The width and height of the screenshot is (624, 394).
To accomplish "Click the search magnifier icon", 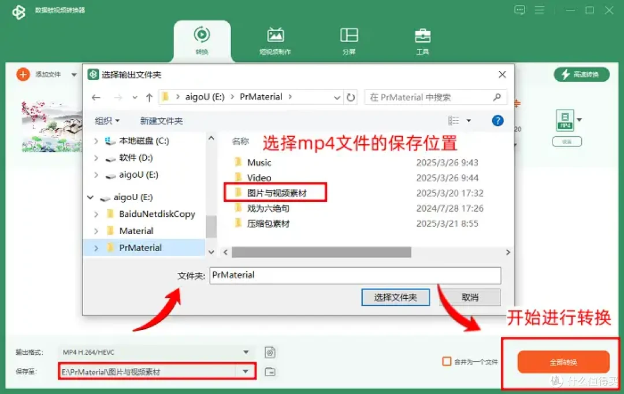I will coord(497,97).
